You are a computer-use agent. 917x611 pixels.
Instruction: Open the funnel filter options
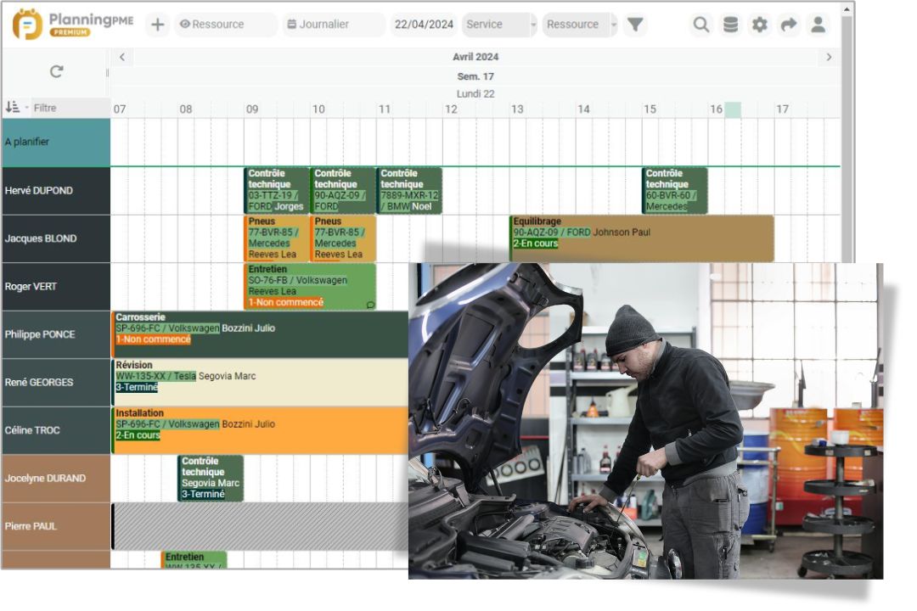click(x=635, y=25)
